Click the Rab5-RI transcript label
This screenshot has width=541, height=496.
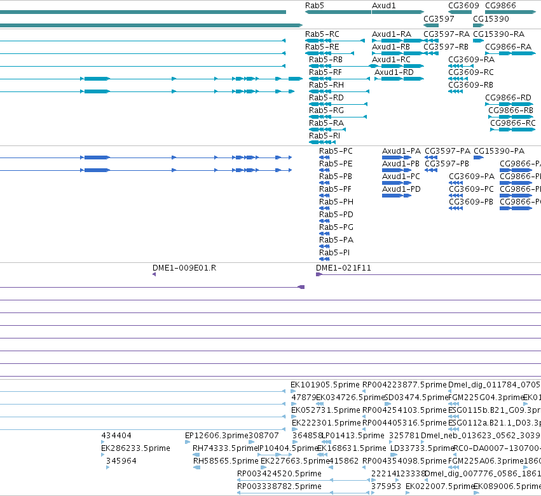(324, 136)
